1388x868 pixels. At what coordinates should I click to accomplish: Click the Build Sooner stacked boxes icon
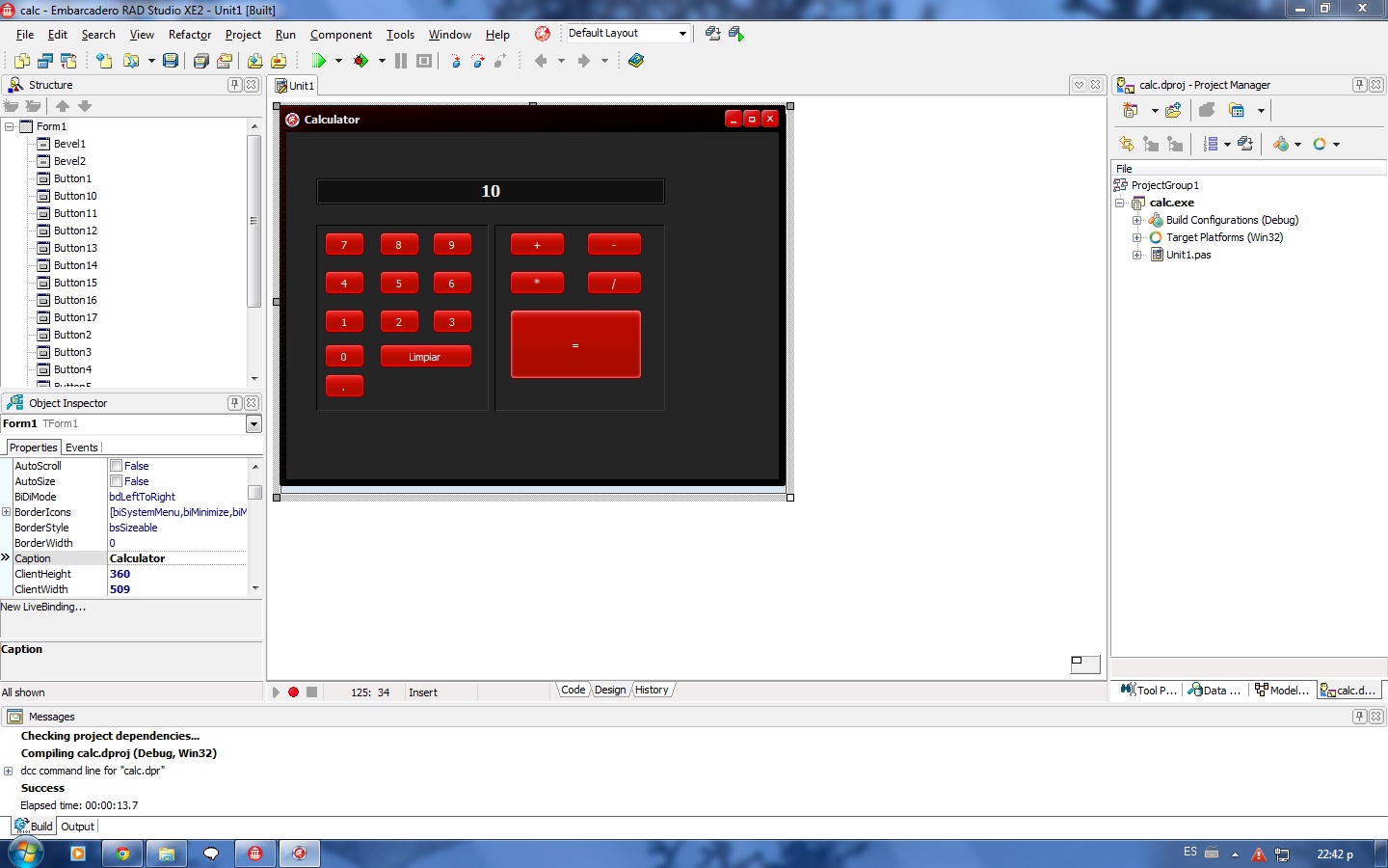click(x=1245, y=144)
